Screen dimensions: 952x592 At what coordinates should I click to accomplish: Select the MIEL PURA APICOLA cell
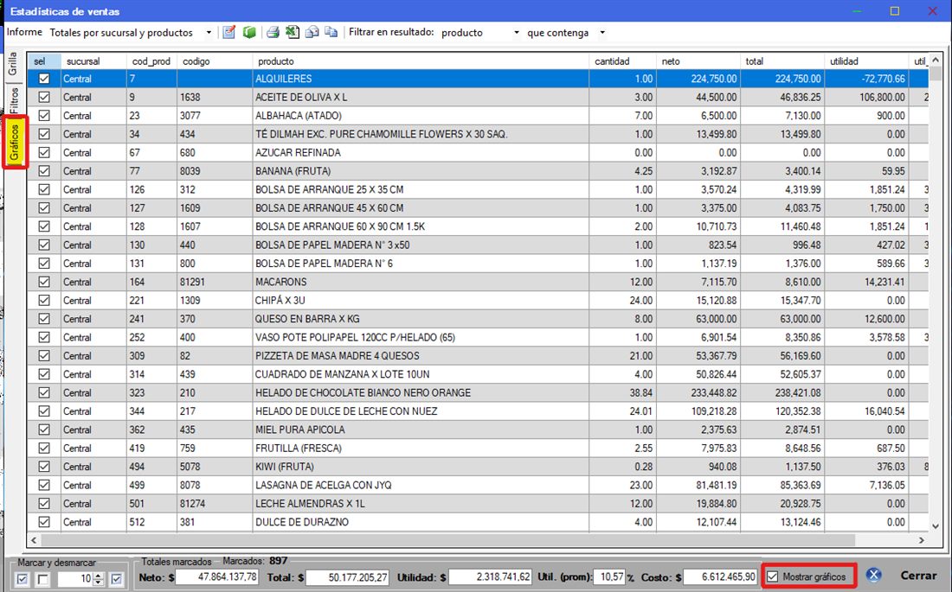[420, 430]
